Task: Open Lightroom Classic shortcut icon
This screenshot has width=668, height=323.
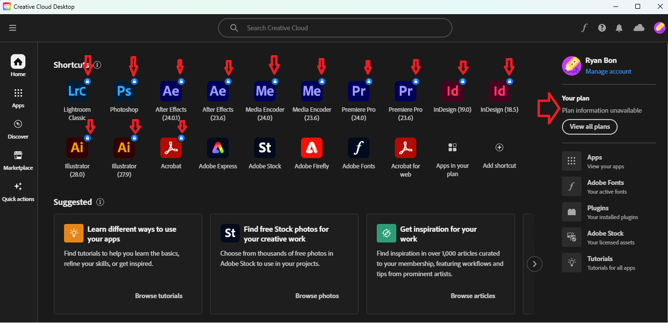Action: [77, 91]
